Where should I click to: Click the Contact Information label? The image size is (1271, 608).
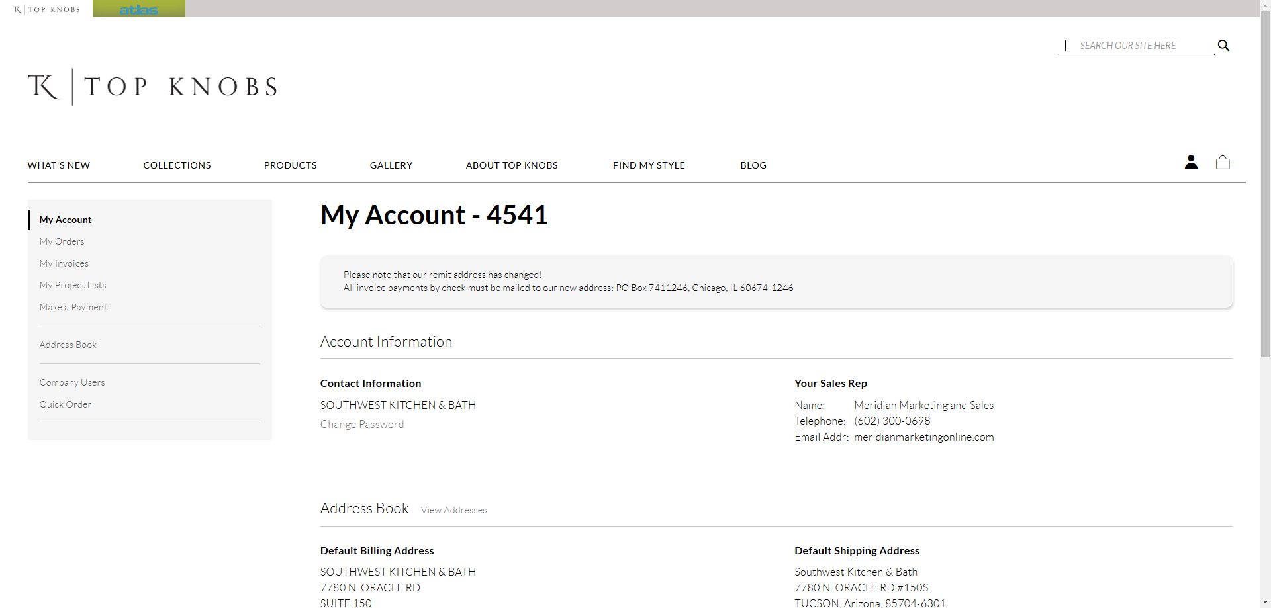371,384
